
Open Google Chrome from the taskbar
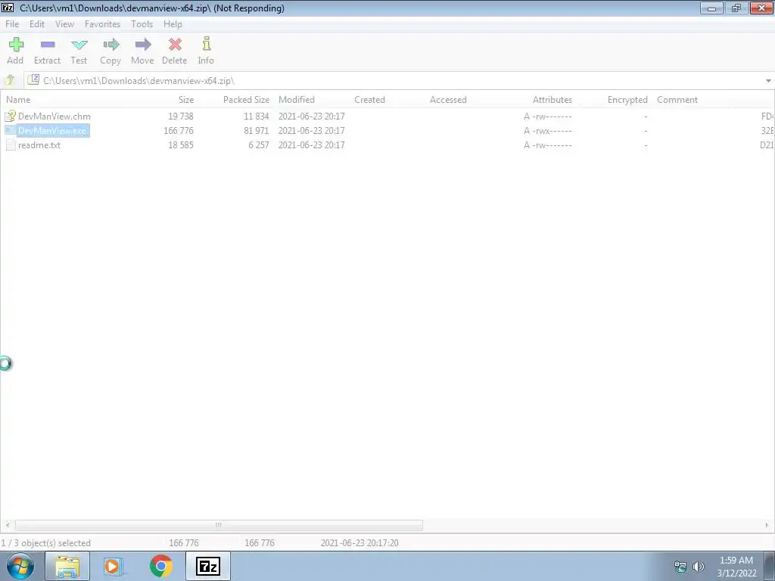(160, 566)
